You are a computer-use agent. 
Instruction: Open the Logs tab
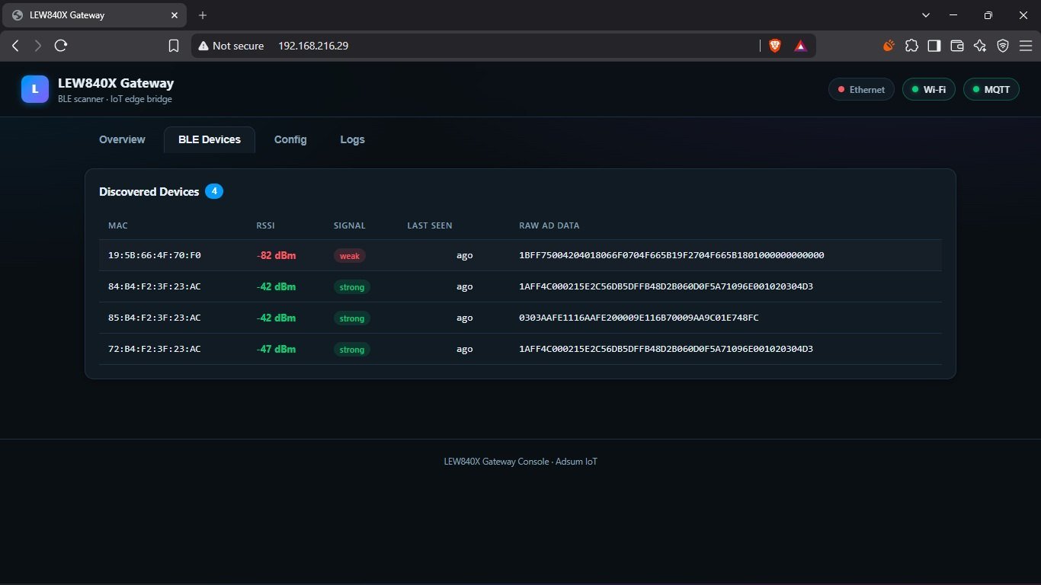(352, 139)
